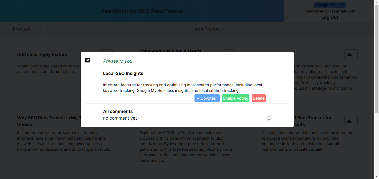Image resolution: width=379 pixels, height=179 pixels.
Task: Click the 'As a digital marketer' card description
Action: (x=308, y=141)
